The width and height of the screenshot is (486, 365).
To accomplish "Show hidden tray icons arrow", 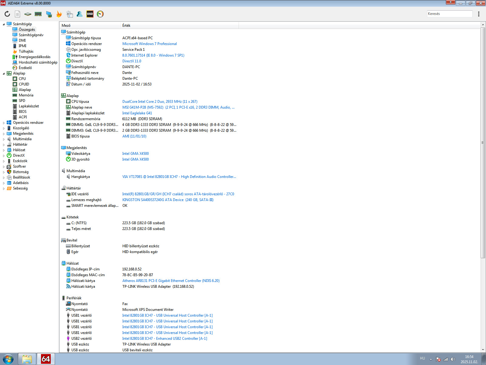I will 431,359.
